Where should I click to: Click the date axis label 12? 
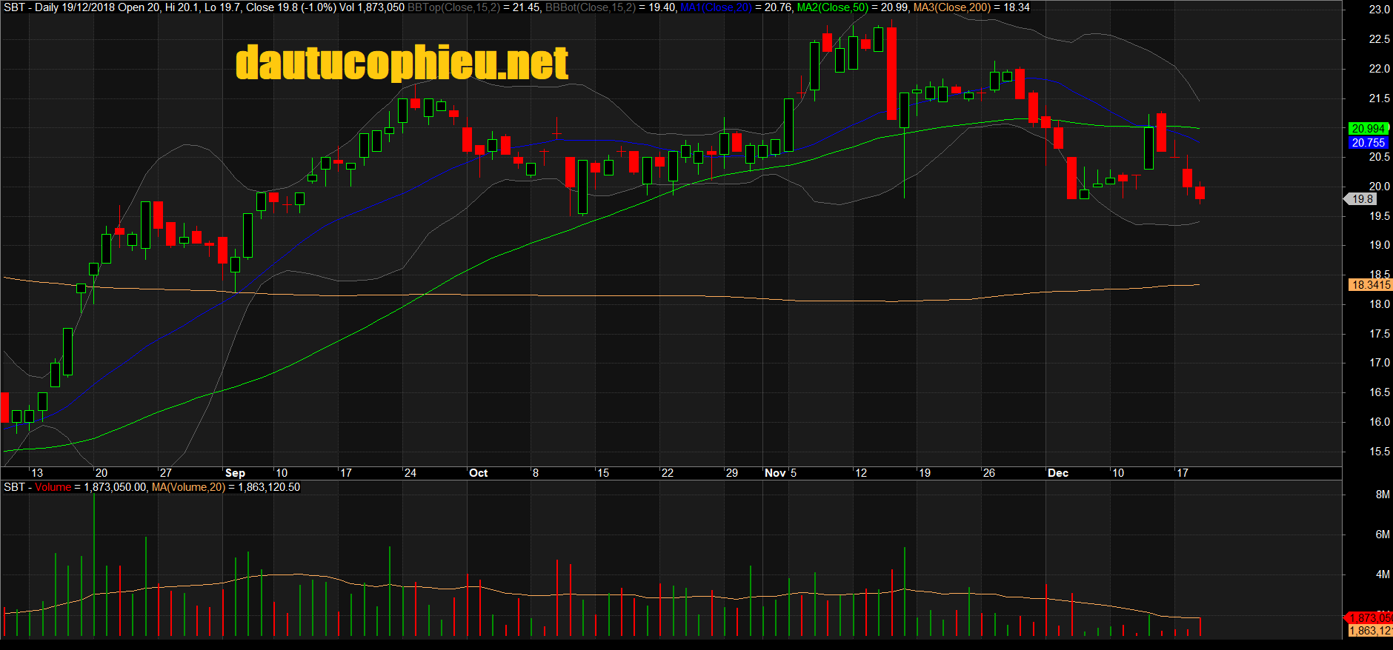(x=861, y=473)
